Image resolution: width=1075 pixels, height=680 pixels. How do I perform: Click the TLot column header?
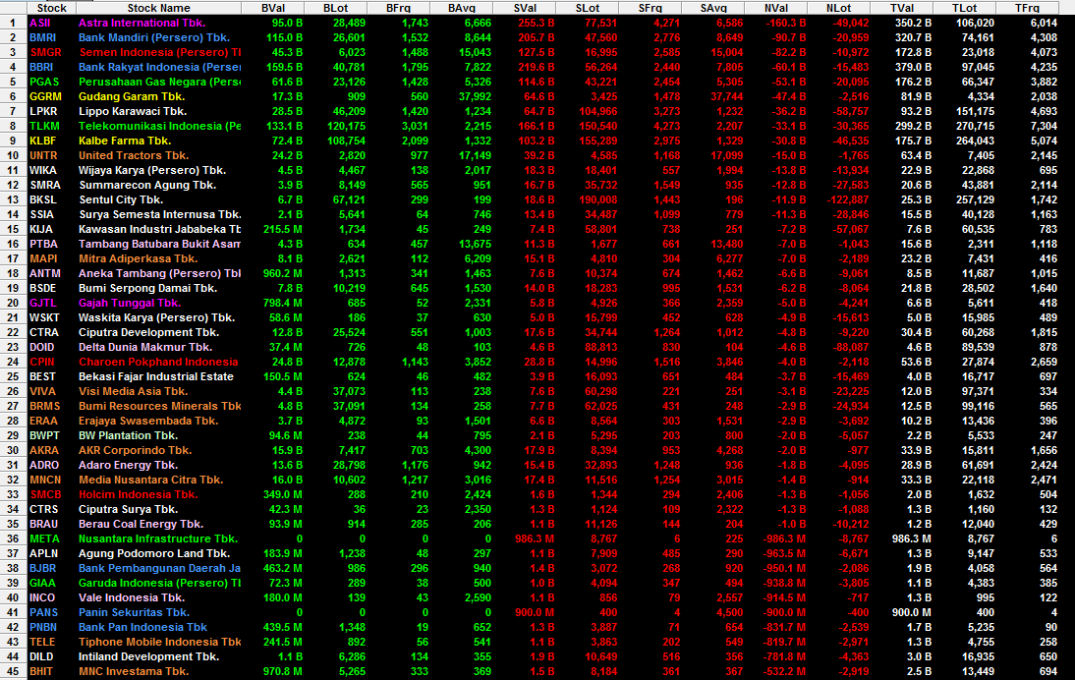coord(965,8)
